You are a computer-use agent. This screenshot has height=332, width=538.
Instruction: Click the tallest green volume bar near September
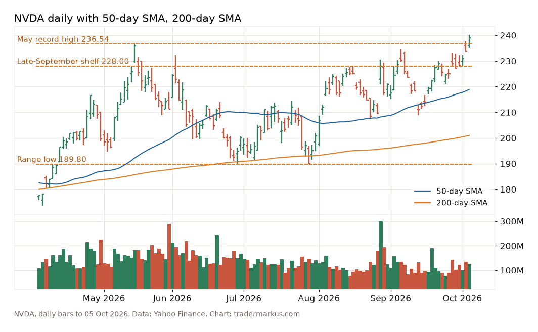click(381, 255)
